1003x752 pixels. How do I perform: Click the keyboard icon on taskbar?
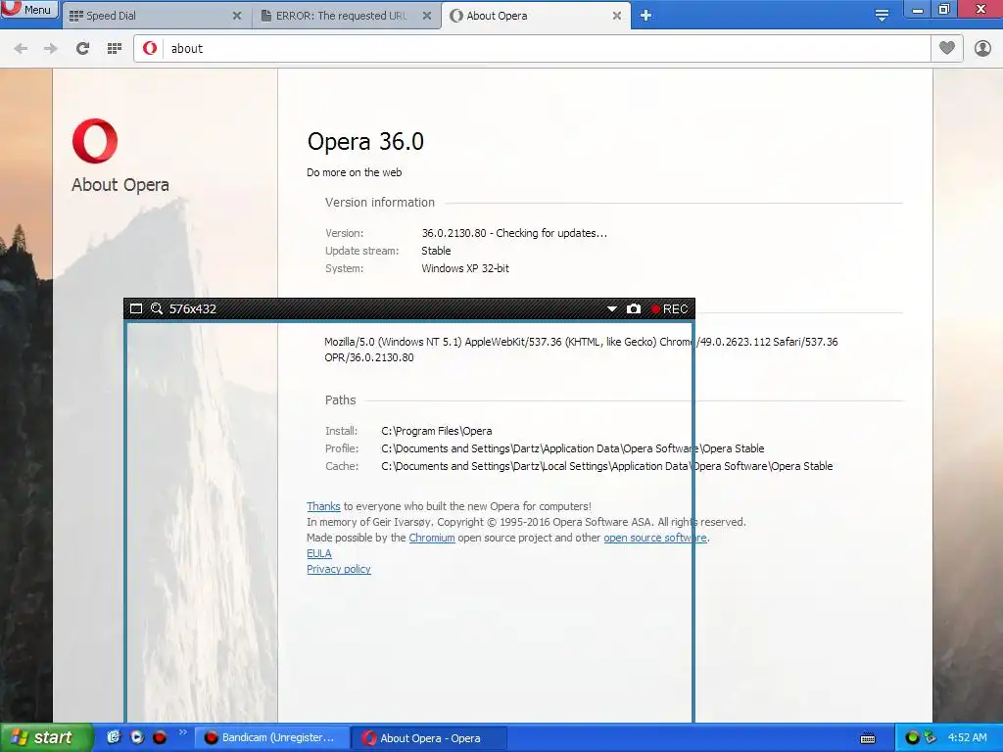[868, 738]
